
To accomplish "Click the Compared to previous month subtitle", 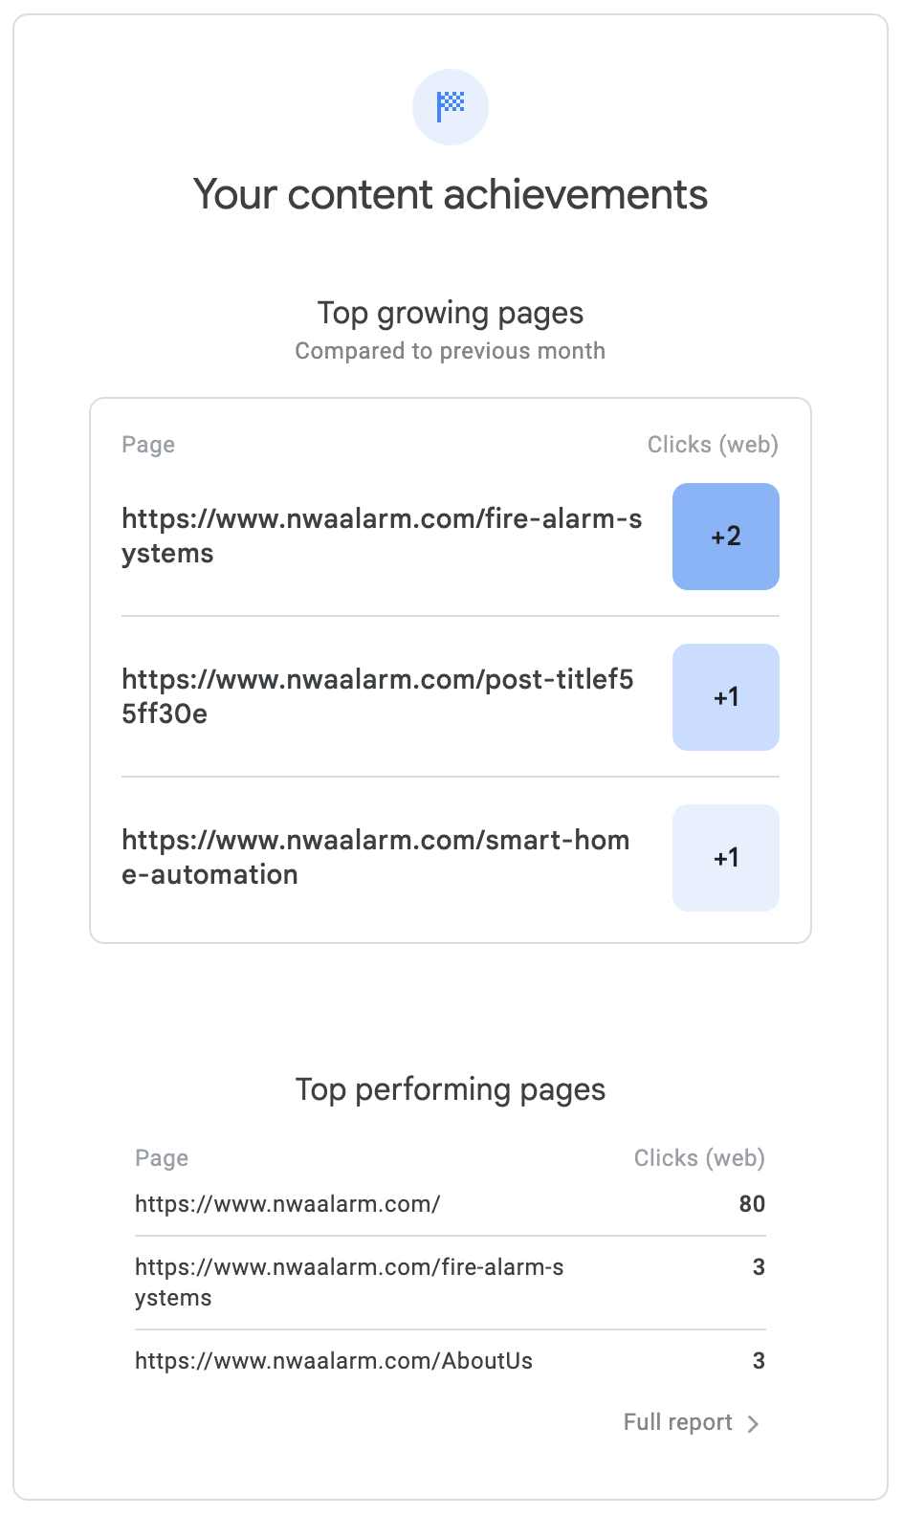I will pyautogui.click(x=450, y=351).
